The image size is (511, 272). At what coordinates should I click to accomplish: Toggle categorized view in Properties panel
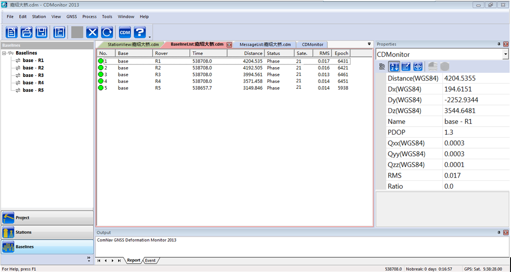click(x=382, y=67)
